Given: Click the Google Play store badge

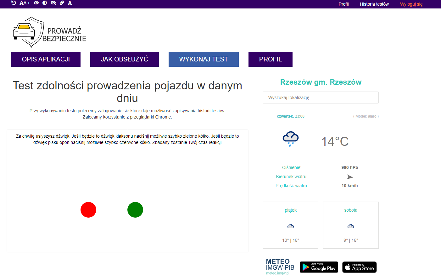Looking at the screenshot, I should point(319,267).
